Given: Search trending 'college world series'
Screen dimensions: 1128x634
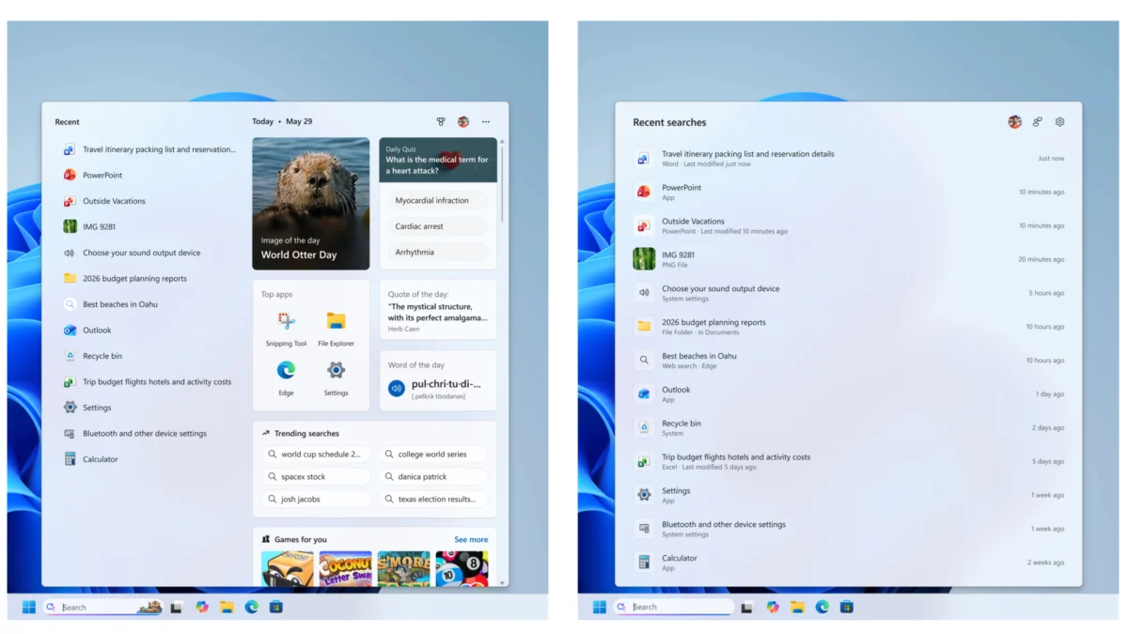Looking at the screenshot, I should coord(434,455).
